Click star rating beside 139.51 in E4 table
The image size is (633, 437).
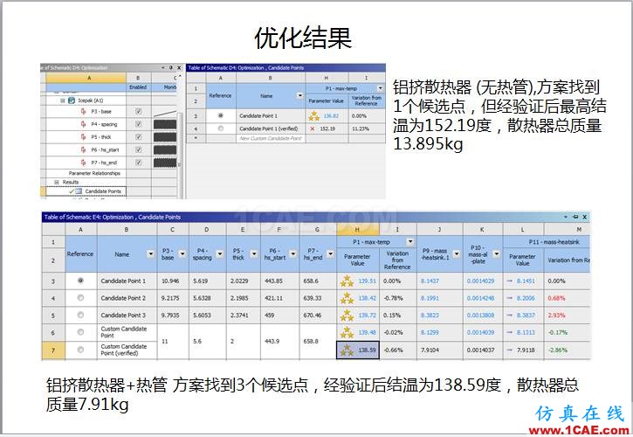(x=347, y=281)
